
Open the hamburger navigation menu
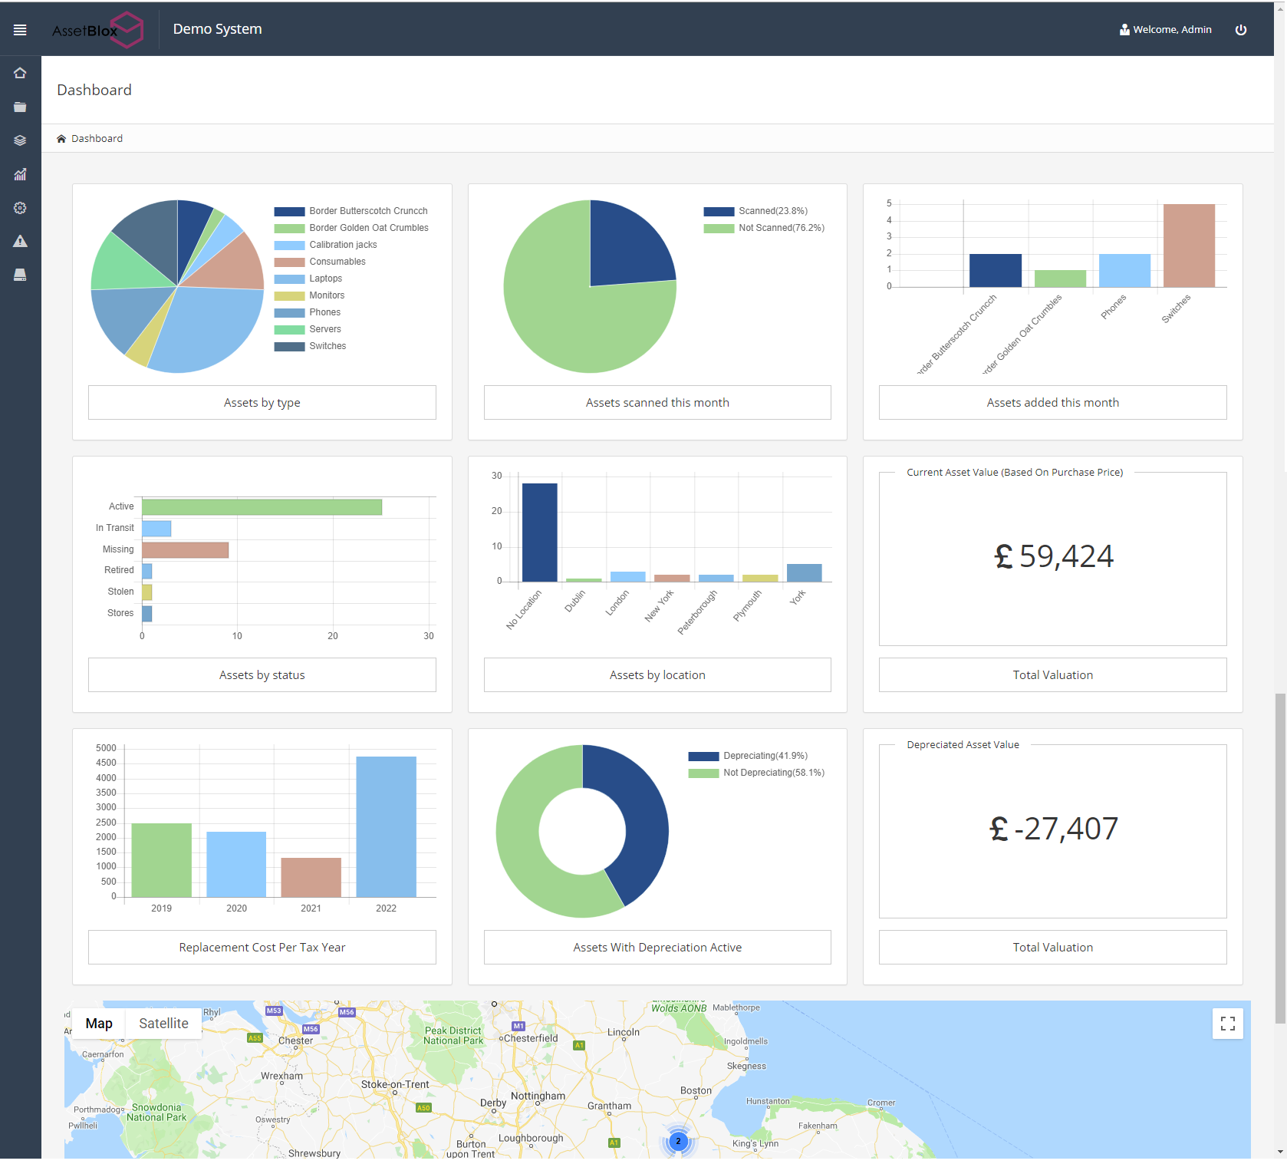coord(20,29)
